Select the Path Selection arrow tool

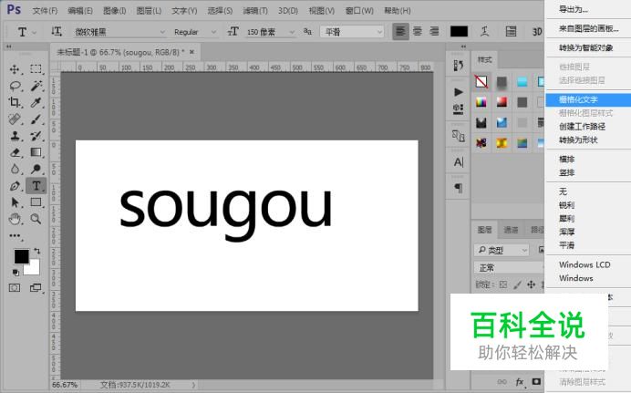[15, 202]
